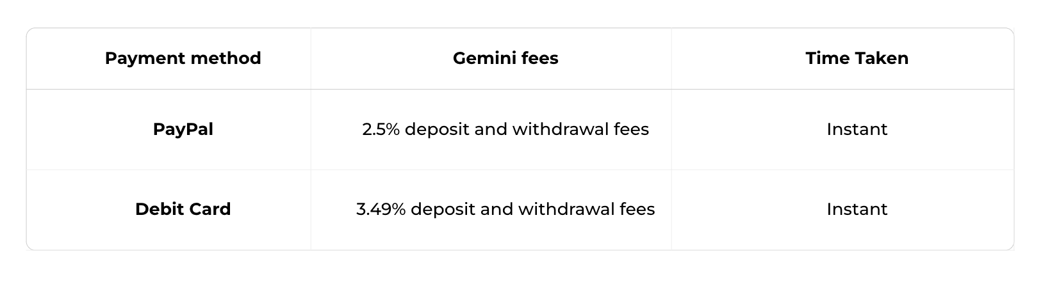Click the word "deposit" in Debit Card row

coord(442,209)
